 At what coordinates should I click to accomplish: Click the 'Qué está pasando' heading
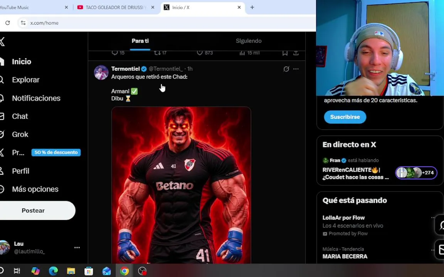pos(355,200)
